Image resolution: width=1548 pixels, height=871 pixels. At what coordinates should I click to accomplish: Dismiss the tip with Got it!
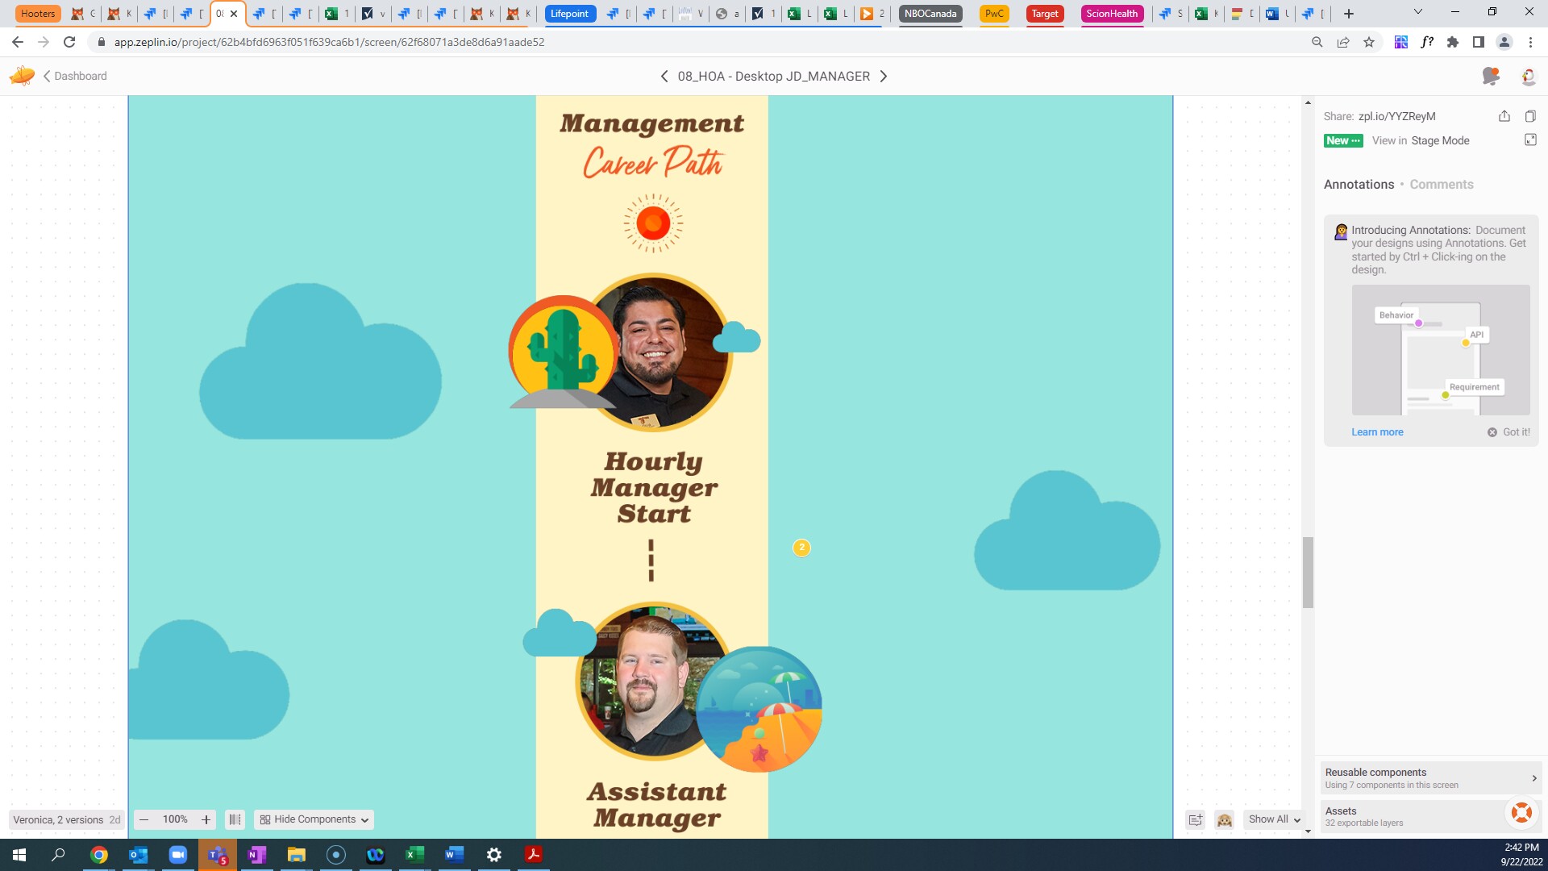(x=1509, y=432)
